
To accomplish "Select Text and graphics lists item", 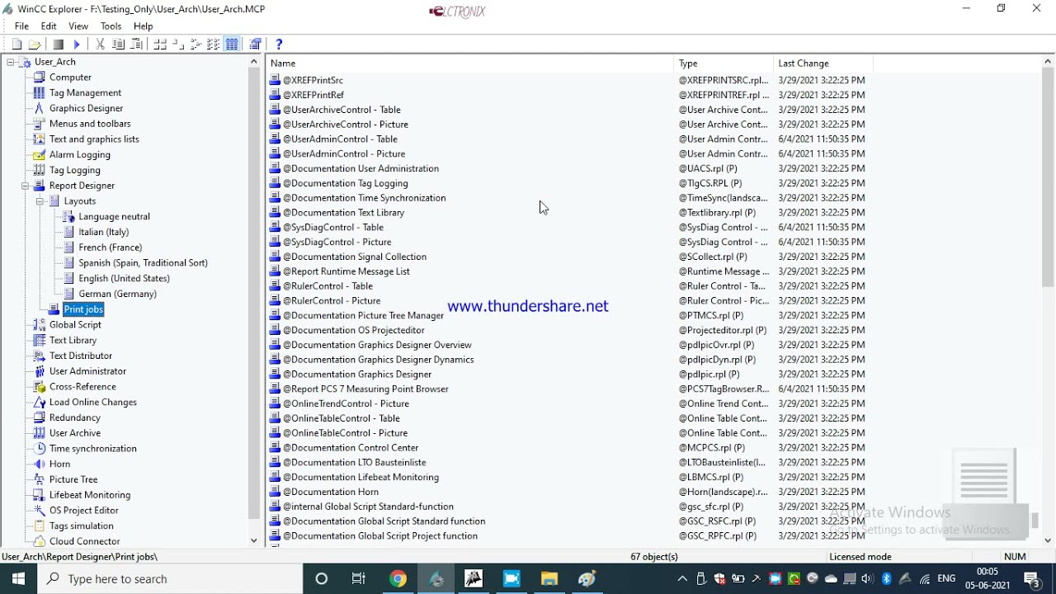I will [x=94, y=139].
